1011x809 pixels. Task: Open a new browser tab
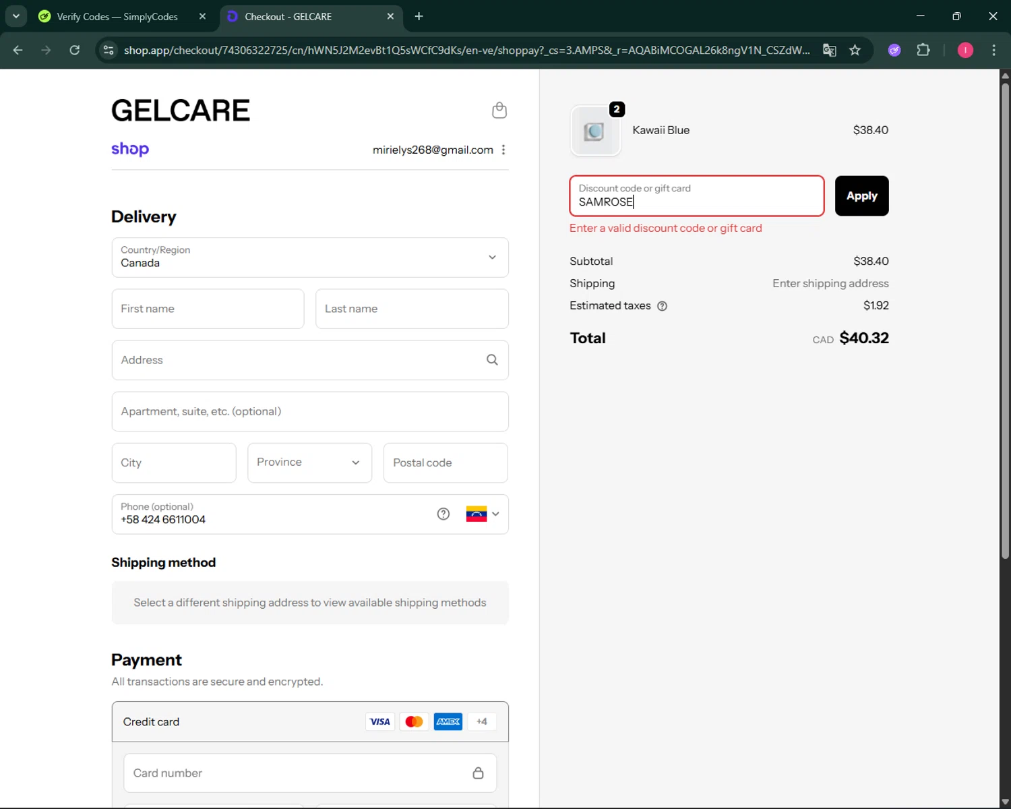click(419, 16)
